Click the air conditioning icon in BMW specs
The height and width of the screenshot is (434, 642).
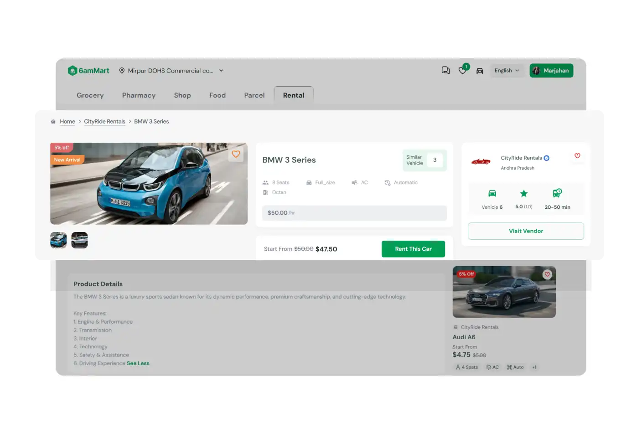pos(354,183)
